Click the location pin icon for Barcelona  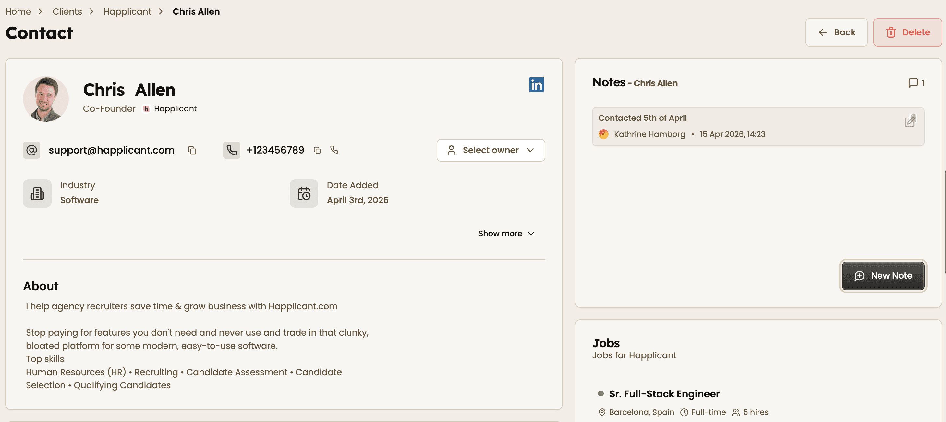point(602,412)
